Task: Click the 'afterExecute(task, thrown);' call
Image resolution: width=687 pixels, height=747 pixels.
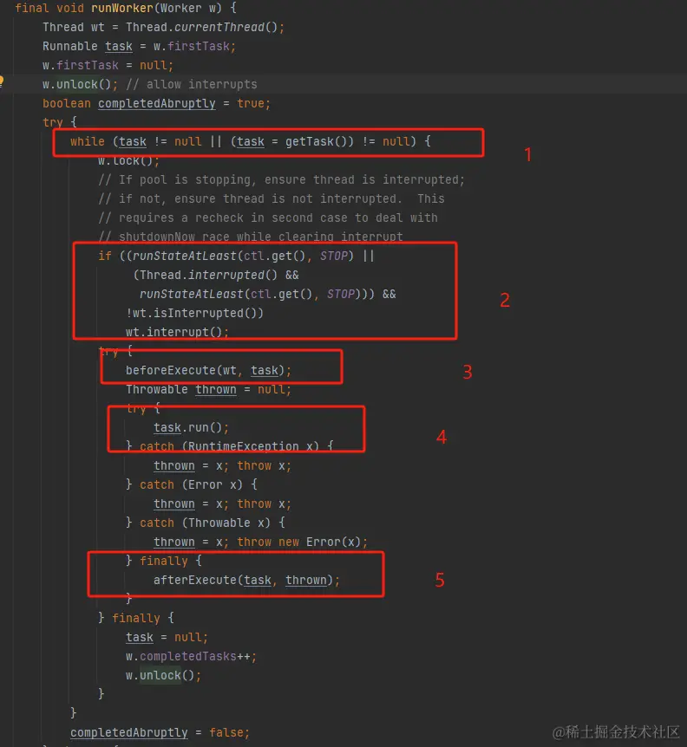Action: tap(246, 580)
